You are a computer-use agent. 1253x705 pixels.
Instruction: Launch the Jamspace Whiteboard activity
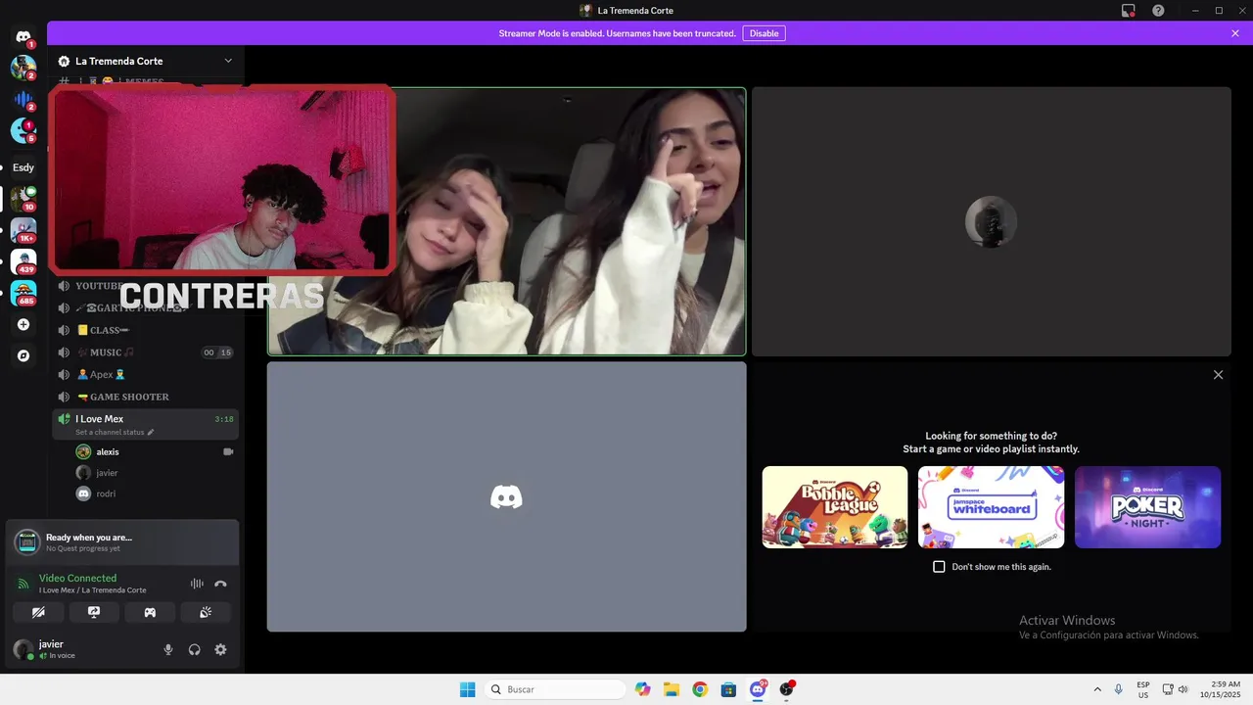[991, 507]
